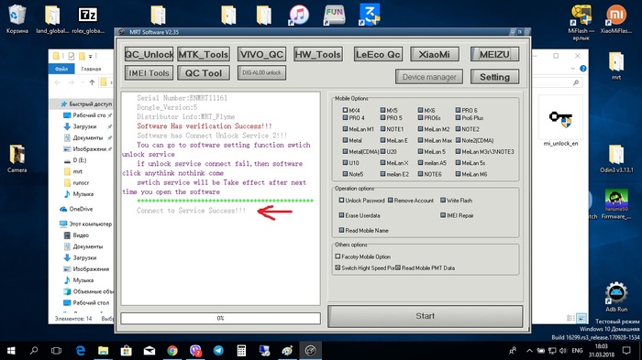
Task: Switch to the VIVO_QC tab
Action: (x=261, y=54)
